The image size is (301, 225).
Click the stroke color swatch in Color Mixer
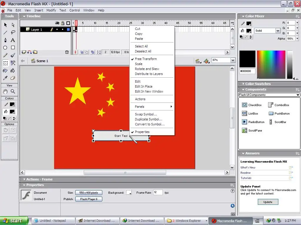pos(249,23)
